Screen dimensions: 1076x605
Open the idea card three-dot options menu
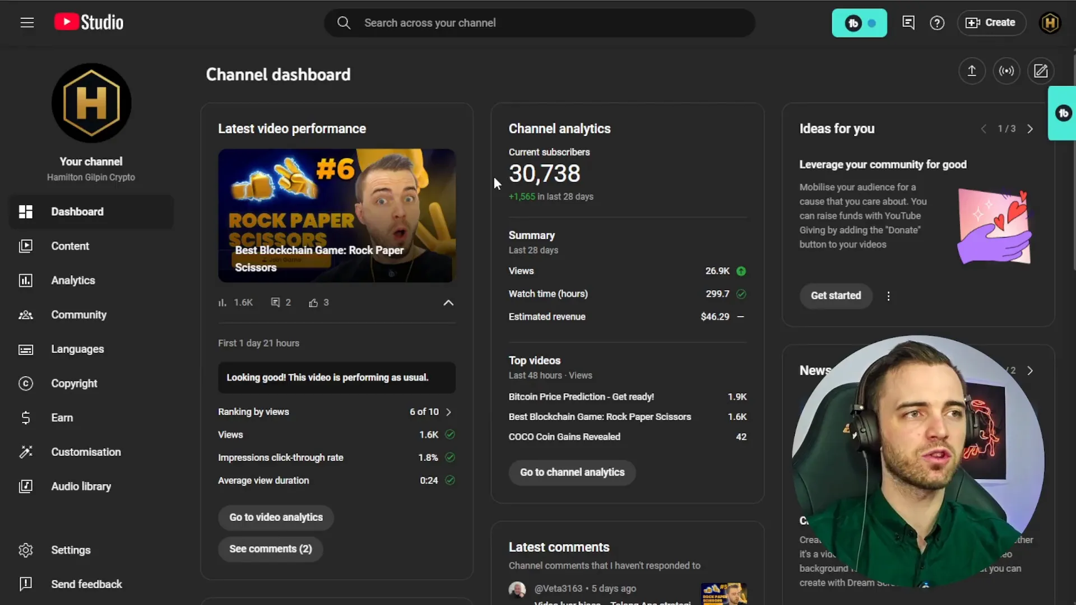[888, 296]
